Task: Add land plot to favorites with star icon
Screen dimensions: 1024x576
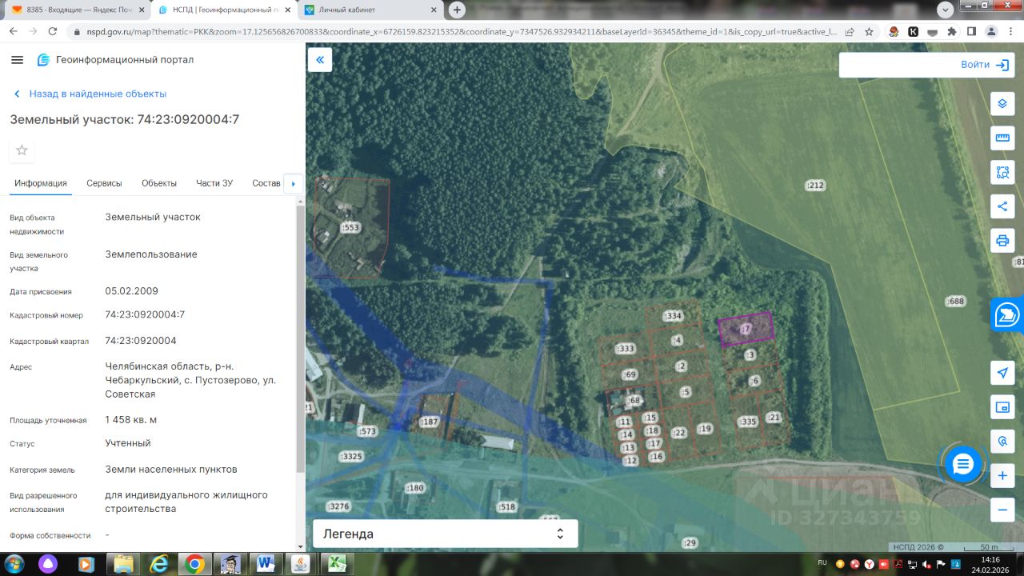Action: (22, 150)
